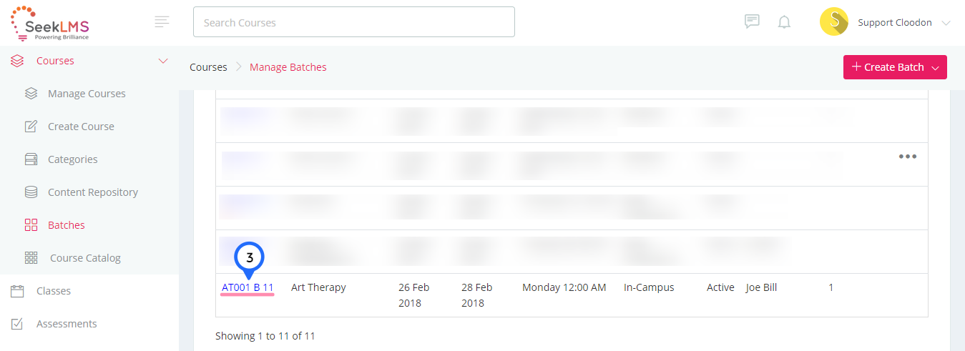Open the Classes sidebar section
The height and width of the screenshot is (351, 965).
(x=54, y=291)
